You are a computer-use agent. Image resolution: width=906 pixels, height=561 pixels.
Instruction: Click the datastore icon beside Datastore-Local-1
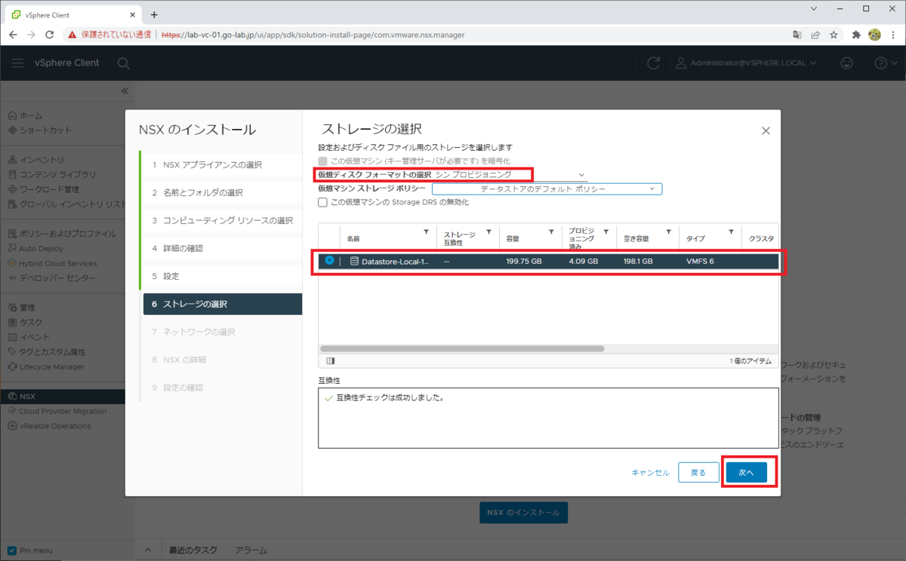(354, 262)
